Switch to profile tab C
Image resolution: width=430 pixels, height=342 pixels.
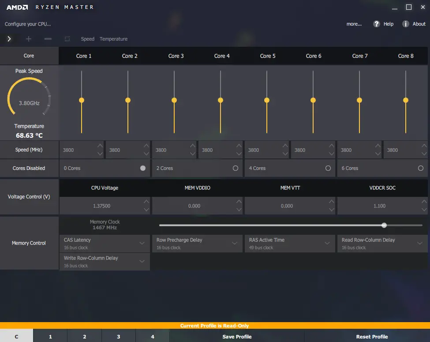coord(16,336)
